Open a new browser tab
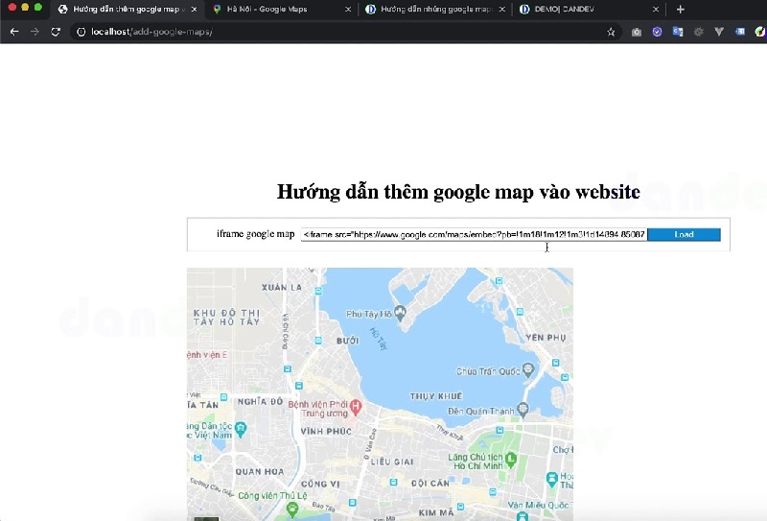 tap(681, 10)
